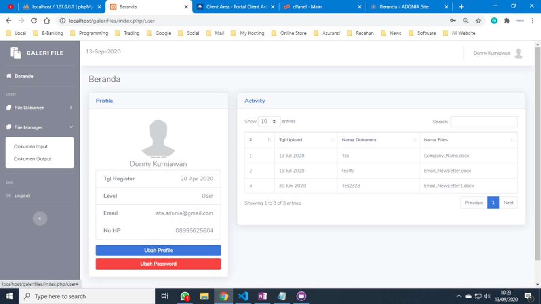Click the browser home icon

[47, 21]
